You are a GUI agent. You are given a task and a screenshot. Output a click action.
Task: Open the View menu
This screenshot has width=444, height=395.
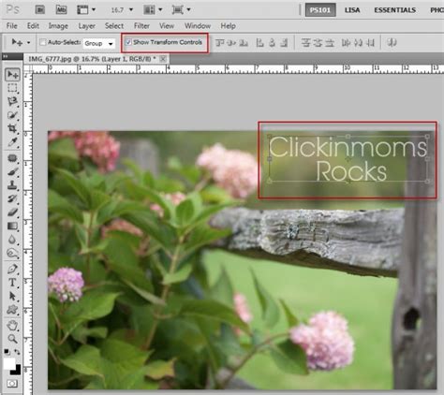(167, 26)
